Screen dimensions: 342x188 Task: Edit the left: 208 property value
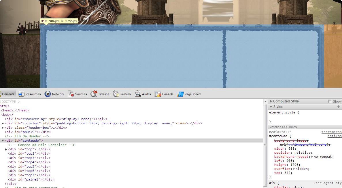coord(289,161)
